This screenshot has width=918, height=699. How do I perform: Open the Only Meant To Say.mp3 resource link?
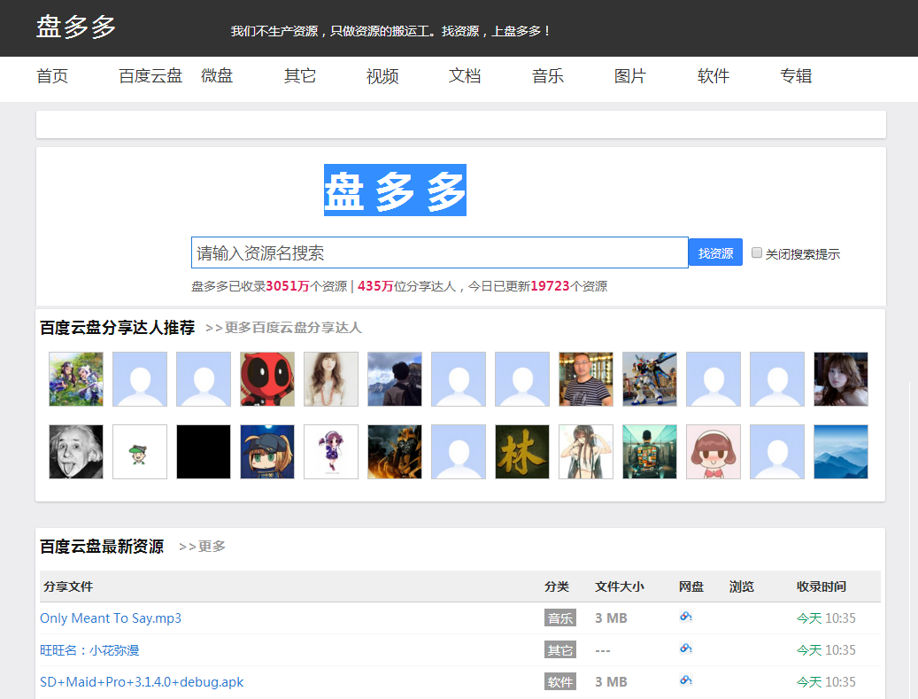[x=110, y=617]
